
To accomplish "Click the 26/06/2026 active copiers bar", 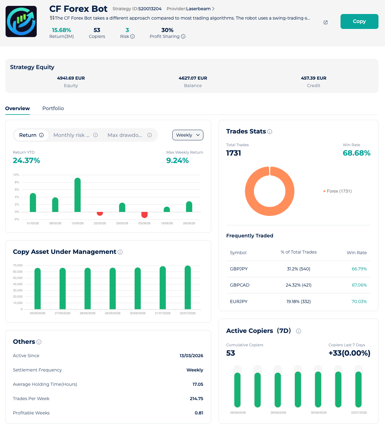I will (238, 390).
